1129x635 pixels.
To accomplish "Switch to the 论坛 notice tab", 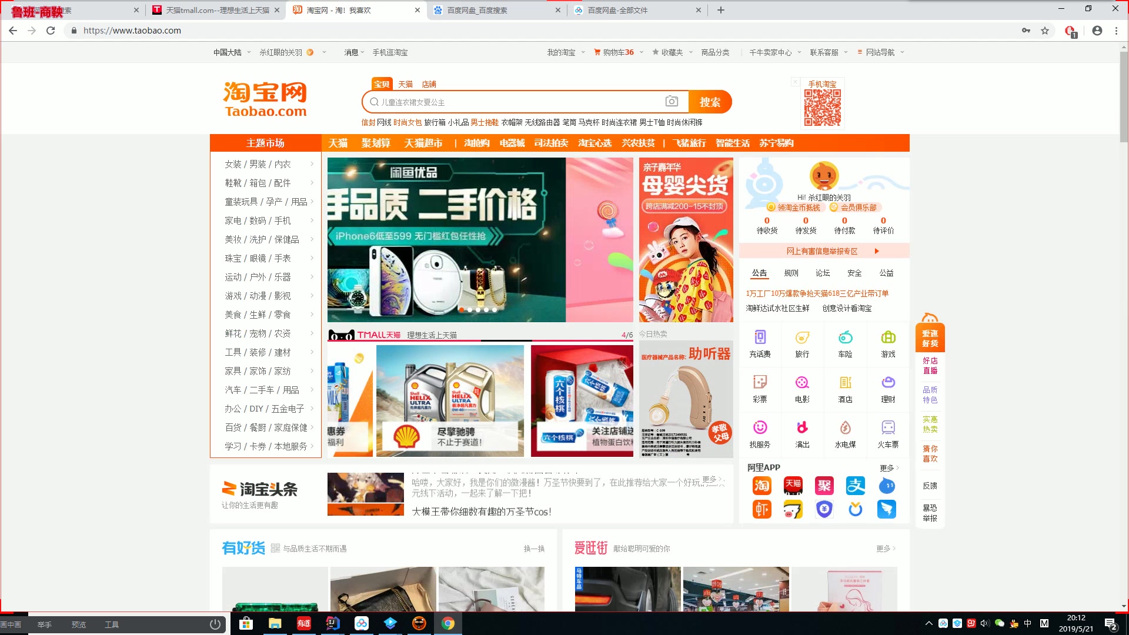I will pos(823,273).
